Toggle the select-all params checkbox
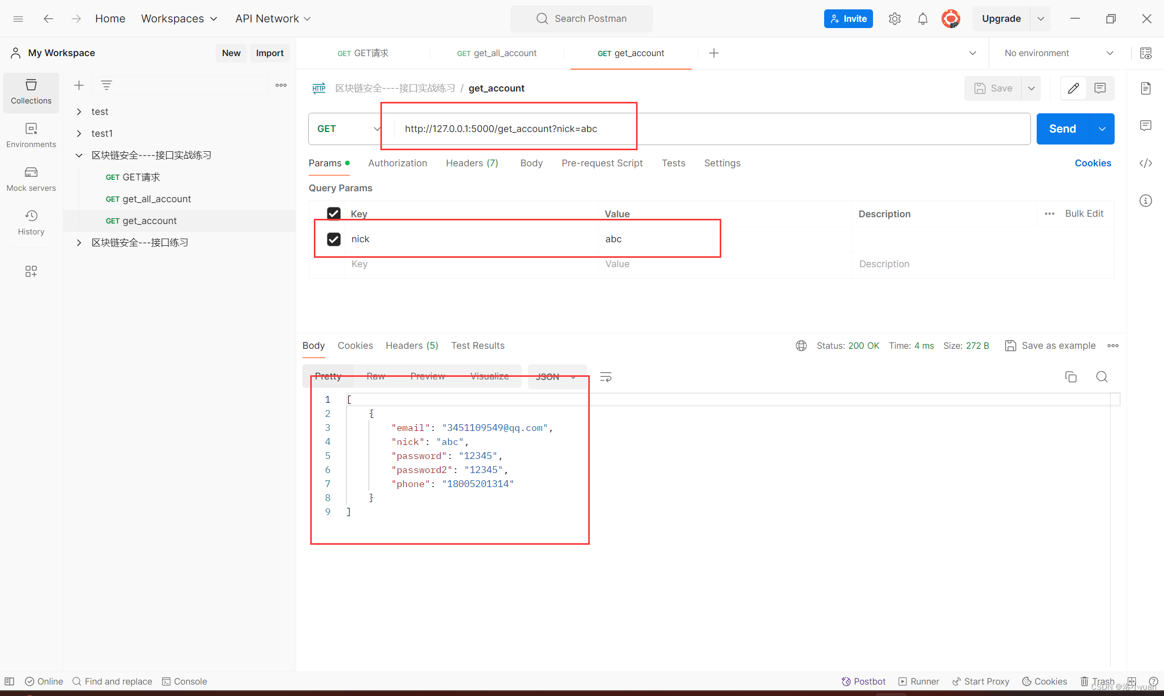The width and height of the screenshot is (1164, 696). [x=334, y=214]
